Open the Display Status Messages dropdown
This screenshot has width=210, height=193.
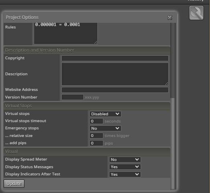[125, 167]
